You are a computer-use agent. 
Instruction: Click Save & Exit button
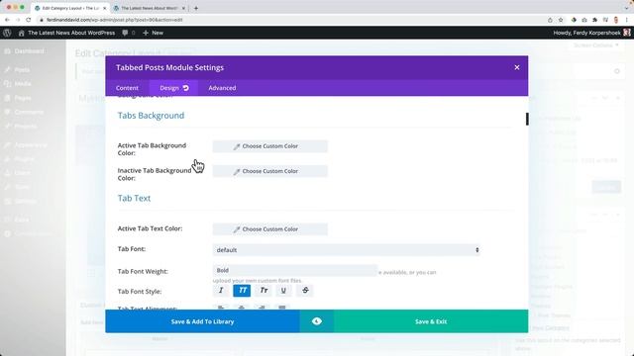(431, 321)
